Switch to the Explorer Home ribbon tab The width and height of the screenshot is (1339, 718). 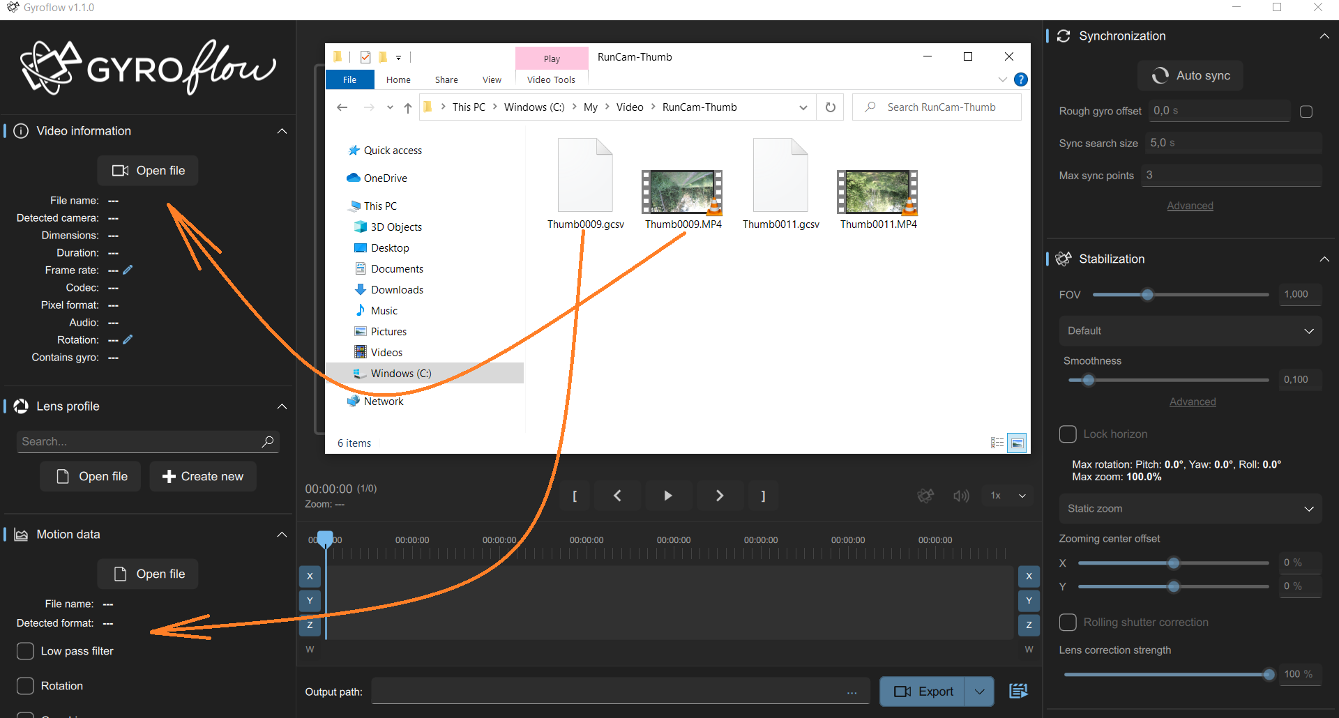pyautogui.click(x=398, y=80)
